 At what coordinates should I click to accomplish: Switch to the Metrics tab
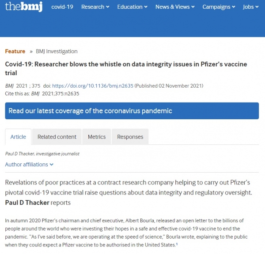(97, 137)
